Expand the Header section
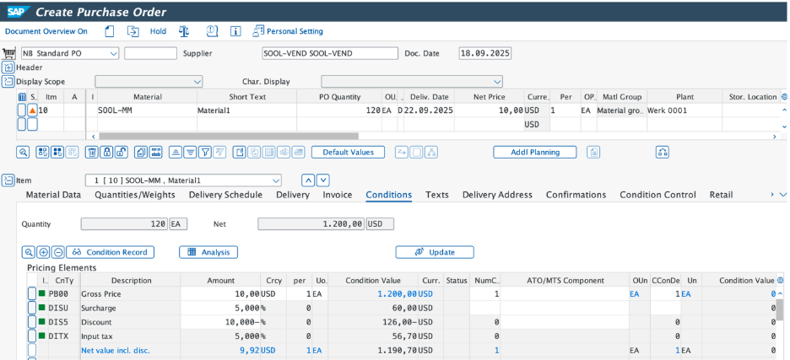Screen dimensions: 790x360 pyautogui.click(x=8, y=67)
